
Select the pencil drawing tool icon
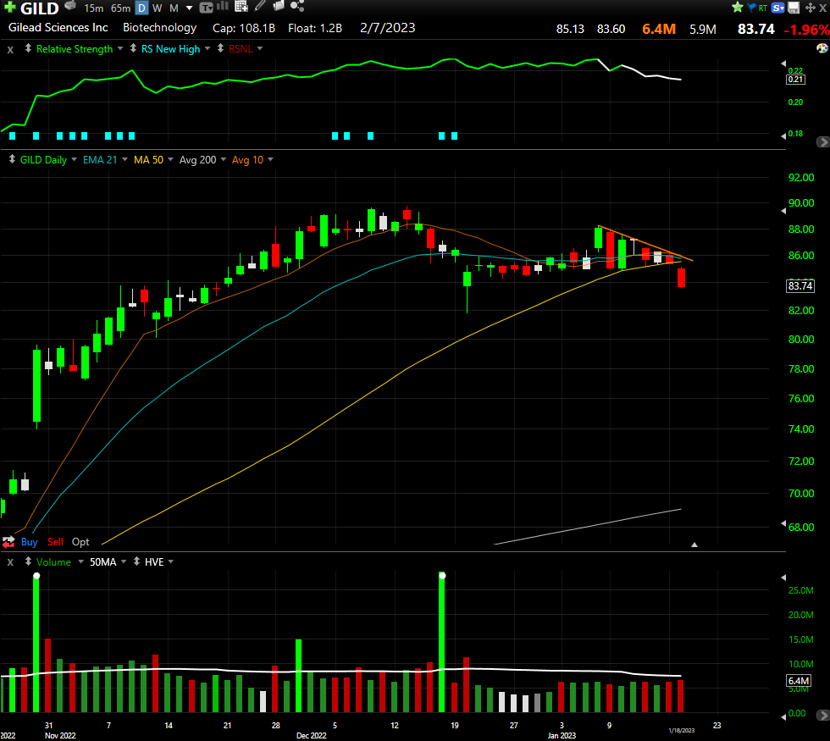click(259, 6)
